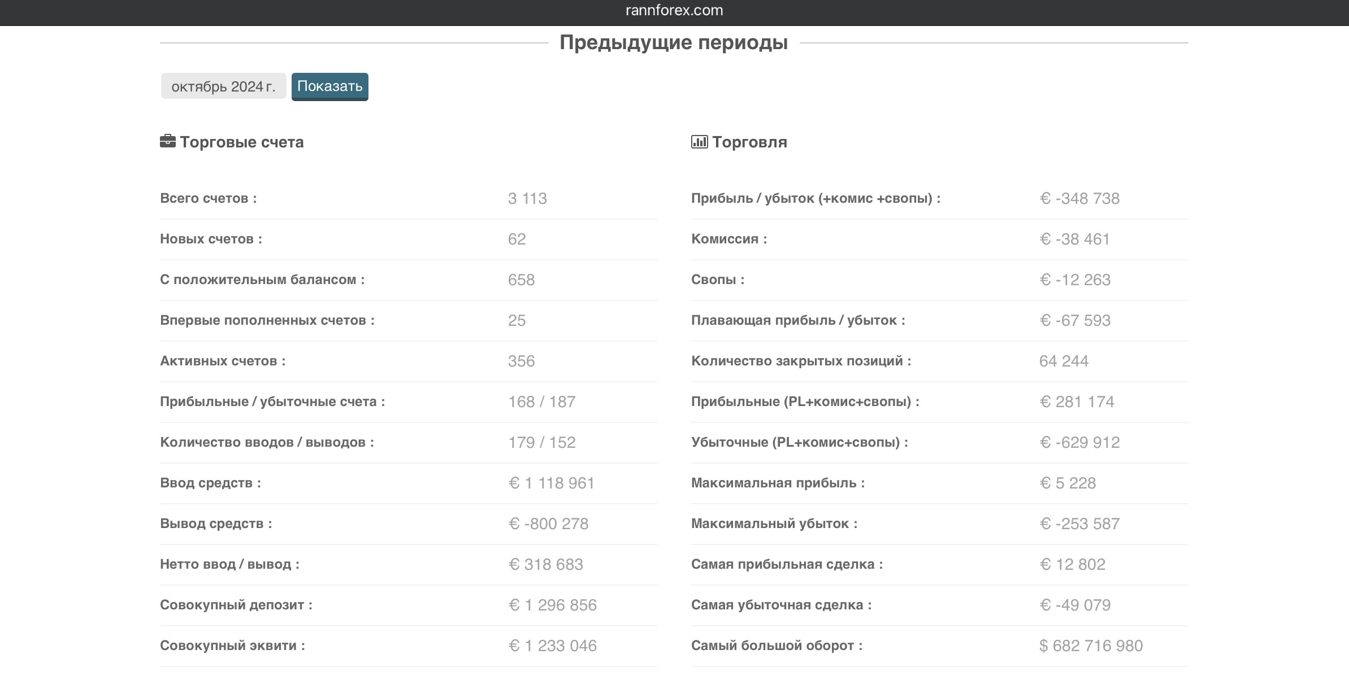This screenshot has height=676, width=1349.
Task: Select the Совокупный эквити label
Action: coord(232,646)
